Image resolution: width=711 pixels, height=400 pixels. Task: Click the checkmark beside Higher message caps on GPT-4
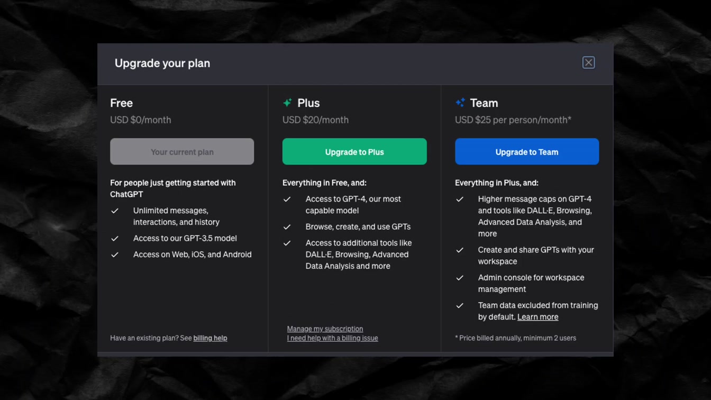460,199
